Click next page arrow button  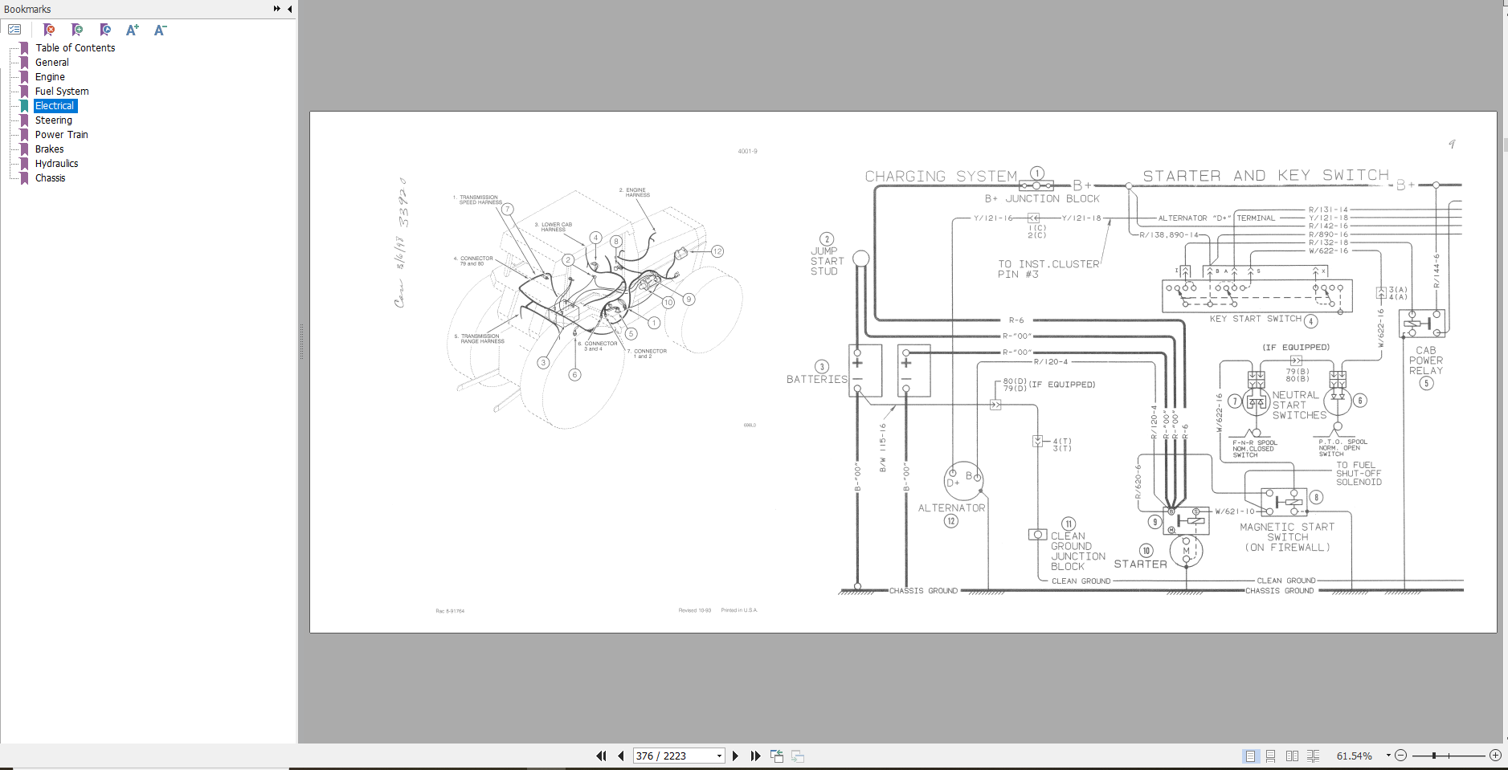point(736,756)
